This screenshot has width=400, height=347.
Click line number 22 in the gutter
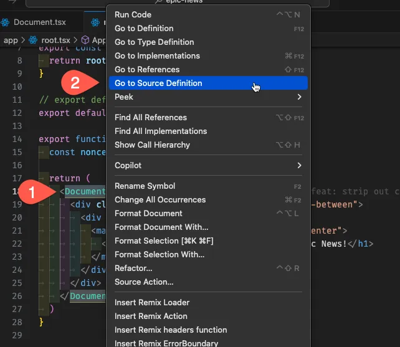click(x=17, y=244)
